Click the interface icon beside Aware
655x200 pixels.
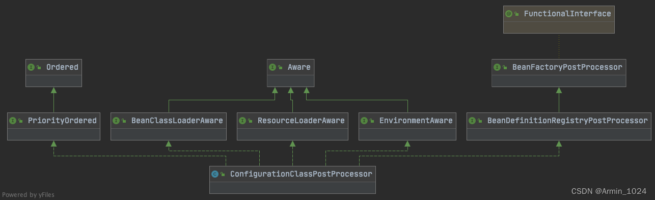click(x=272, y=67)
